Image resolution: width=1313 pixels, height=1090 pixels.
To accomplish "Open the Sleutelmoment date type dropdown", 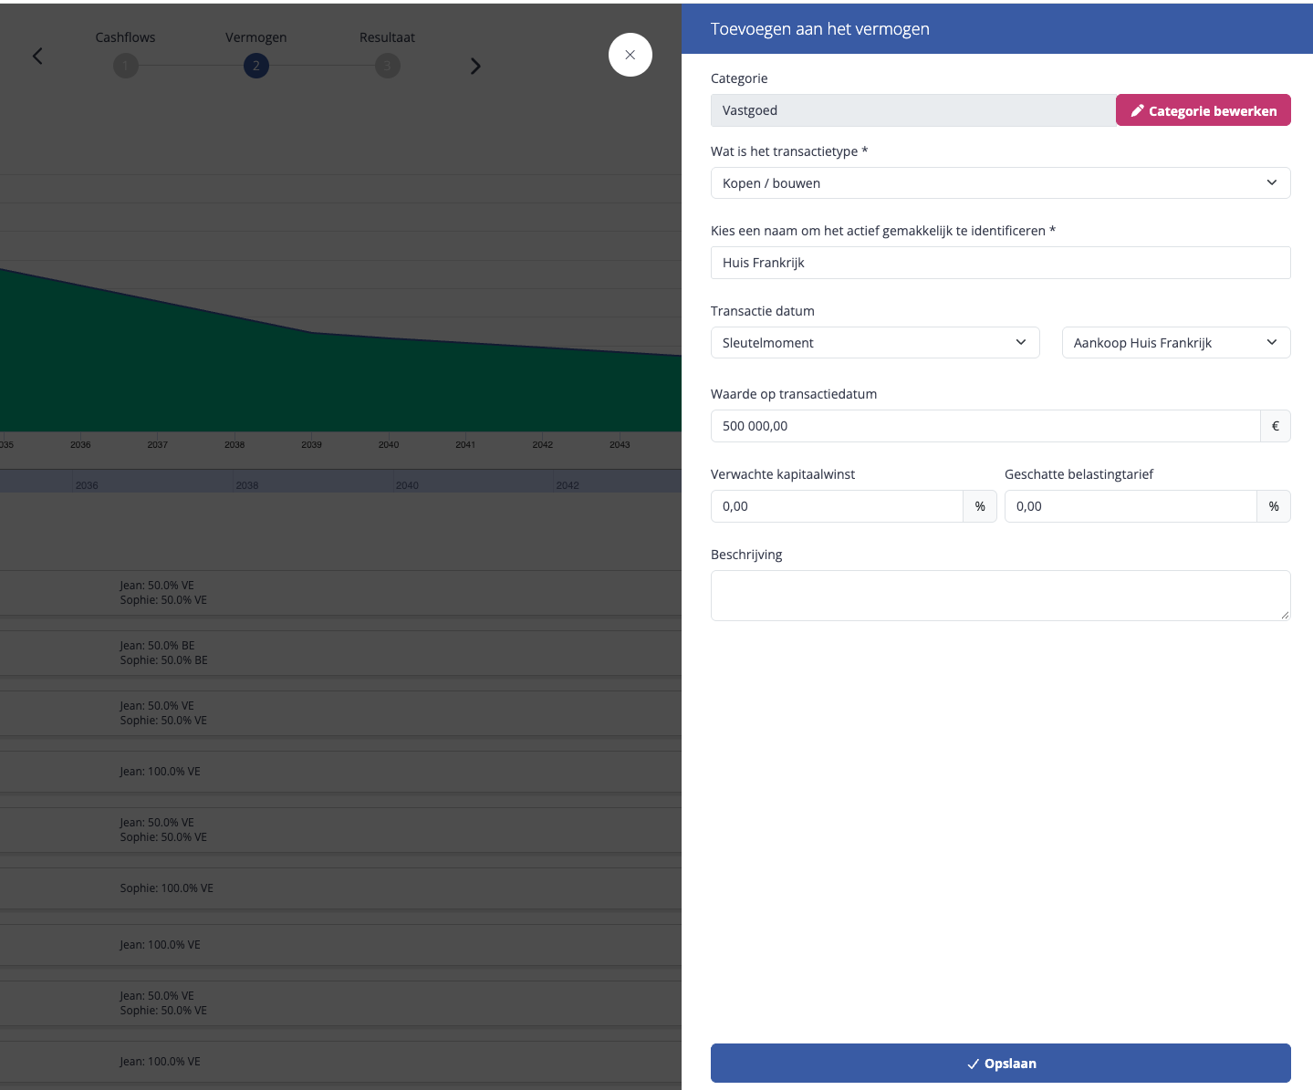I will (x=875, y=343).
